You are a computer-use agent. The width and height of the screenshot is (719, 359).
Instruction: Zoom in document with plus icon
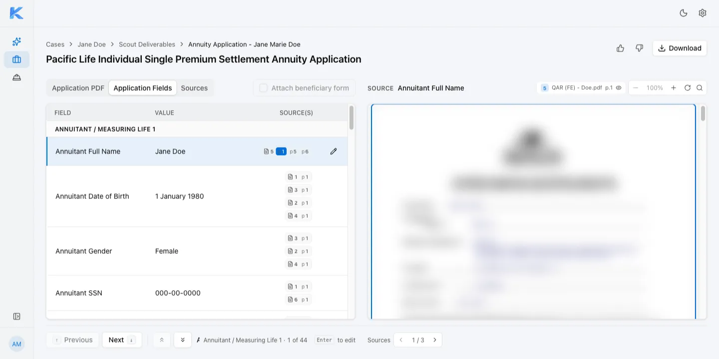[x=674, y=88]
